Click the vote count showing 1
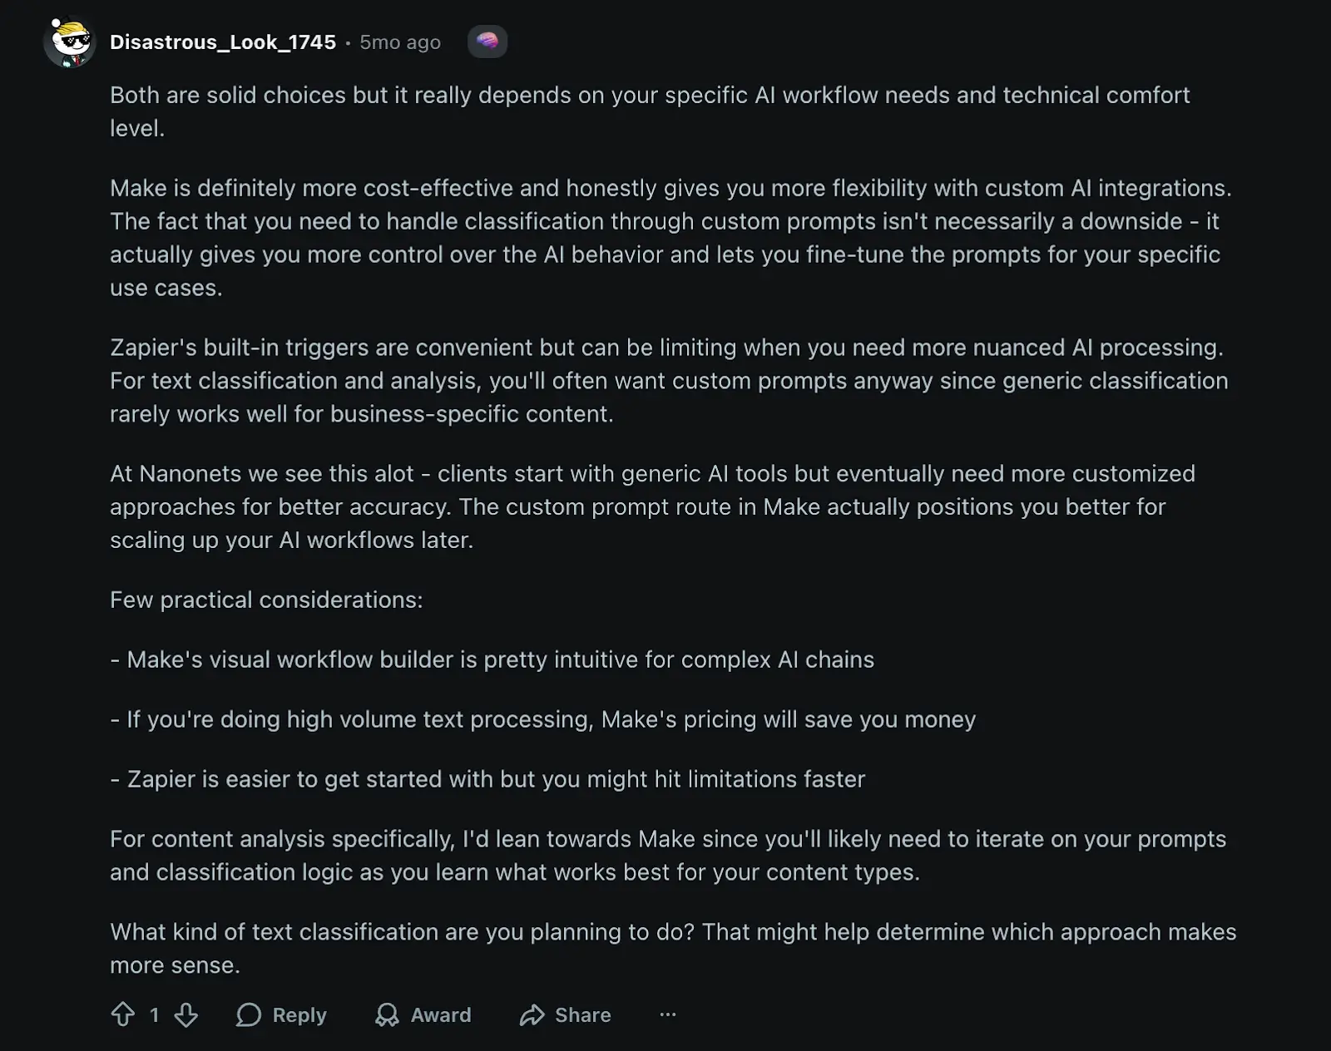 154,1014
